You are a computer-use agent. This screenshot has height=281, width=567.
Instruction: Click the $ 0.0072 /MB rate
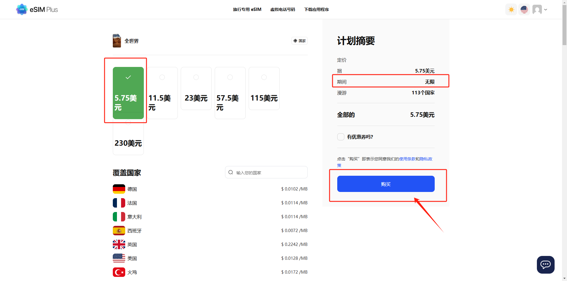point(294,231)
